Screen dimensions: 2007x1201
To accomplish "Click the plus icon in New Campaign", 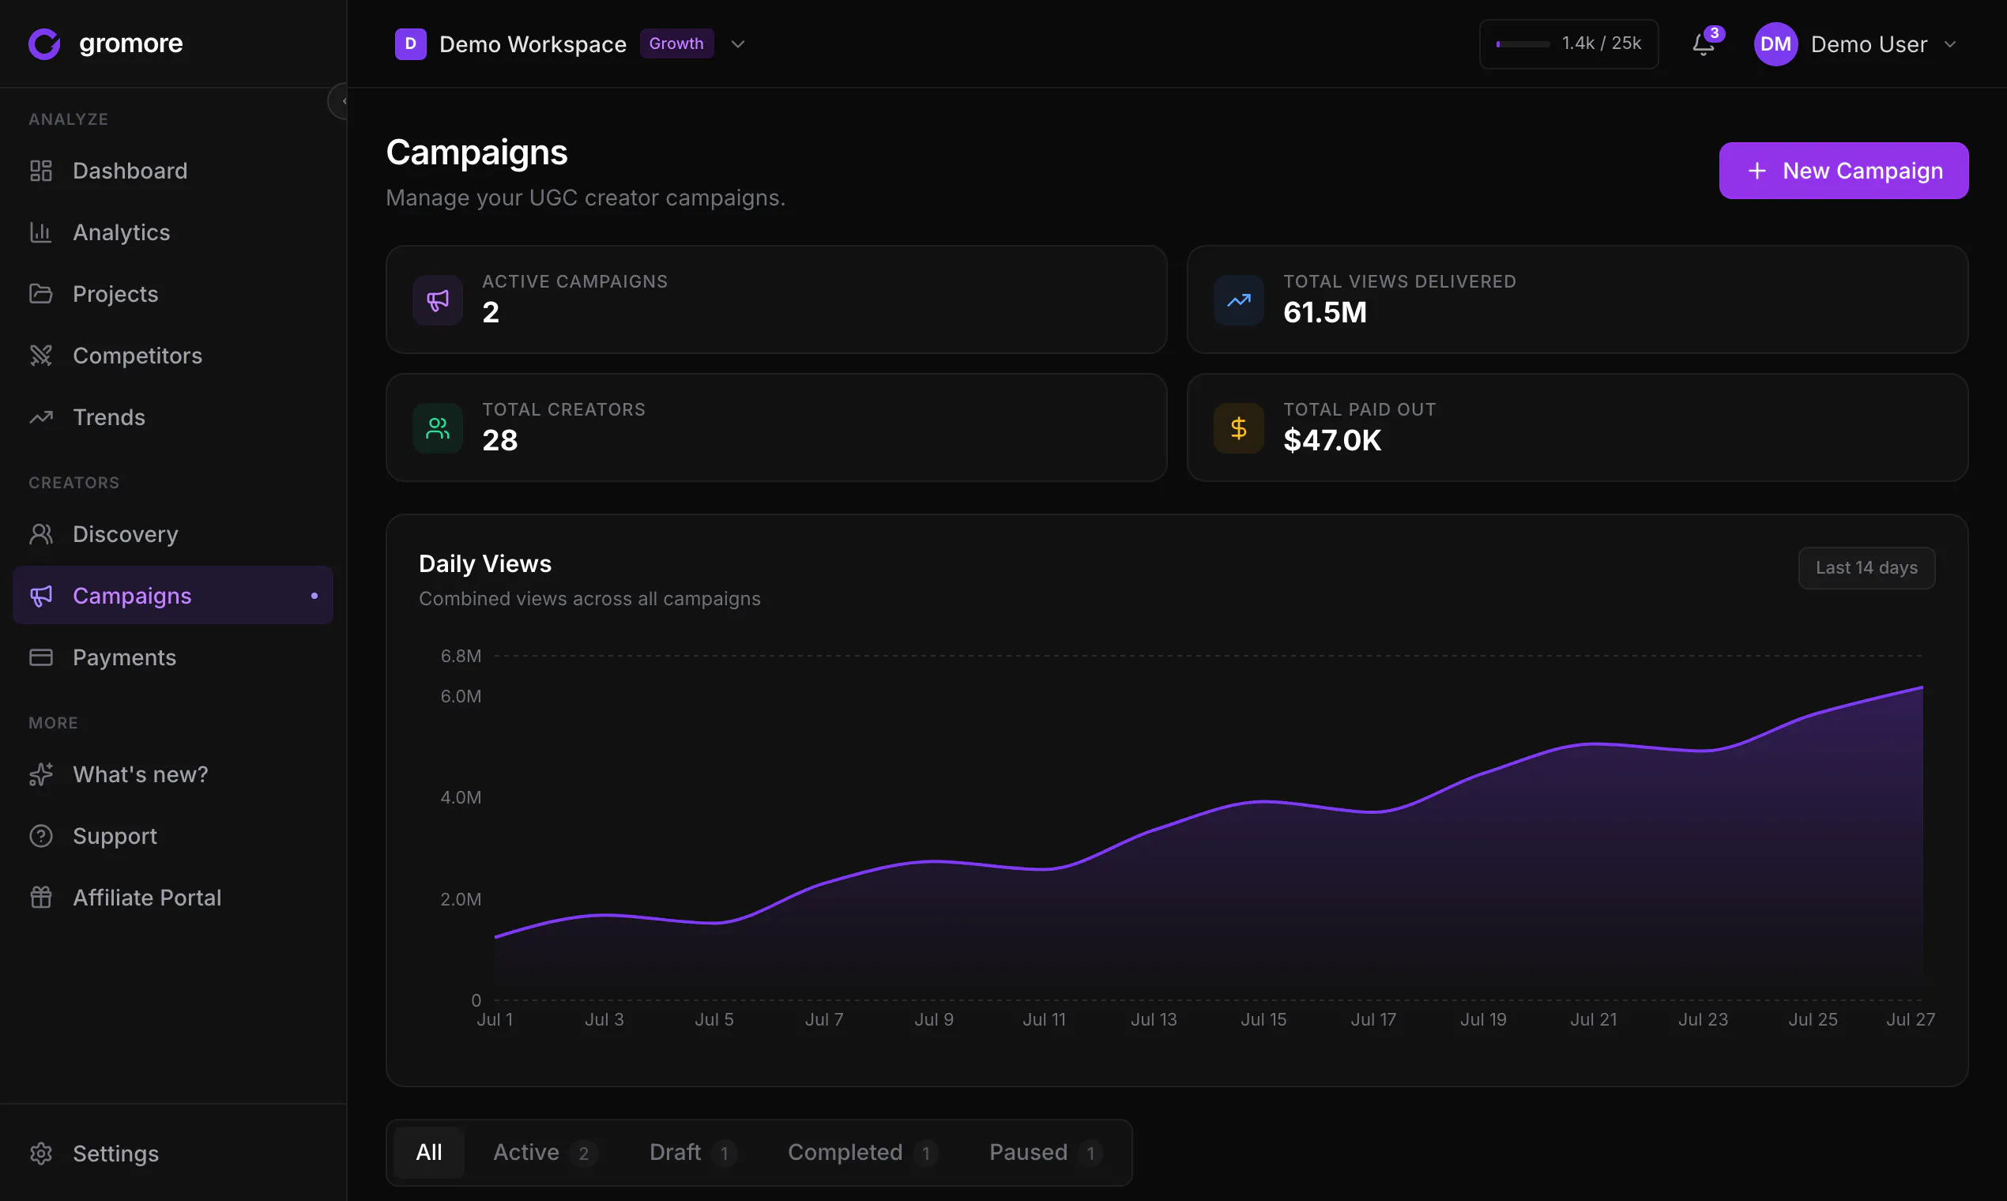I will [x=1757, y=171].
